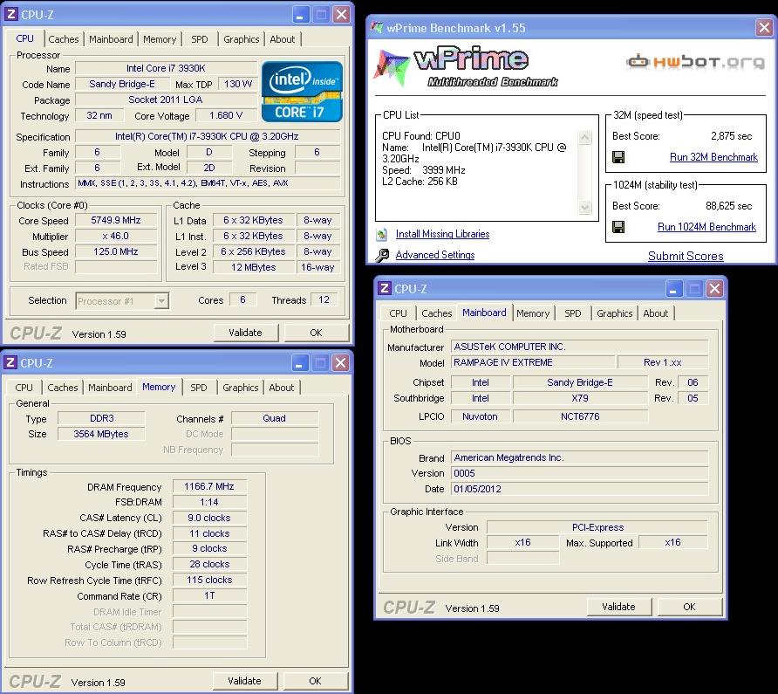Click the Intel Core i7 3930K name field
This screenshot has height=694, width=778.
[167, 69]
